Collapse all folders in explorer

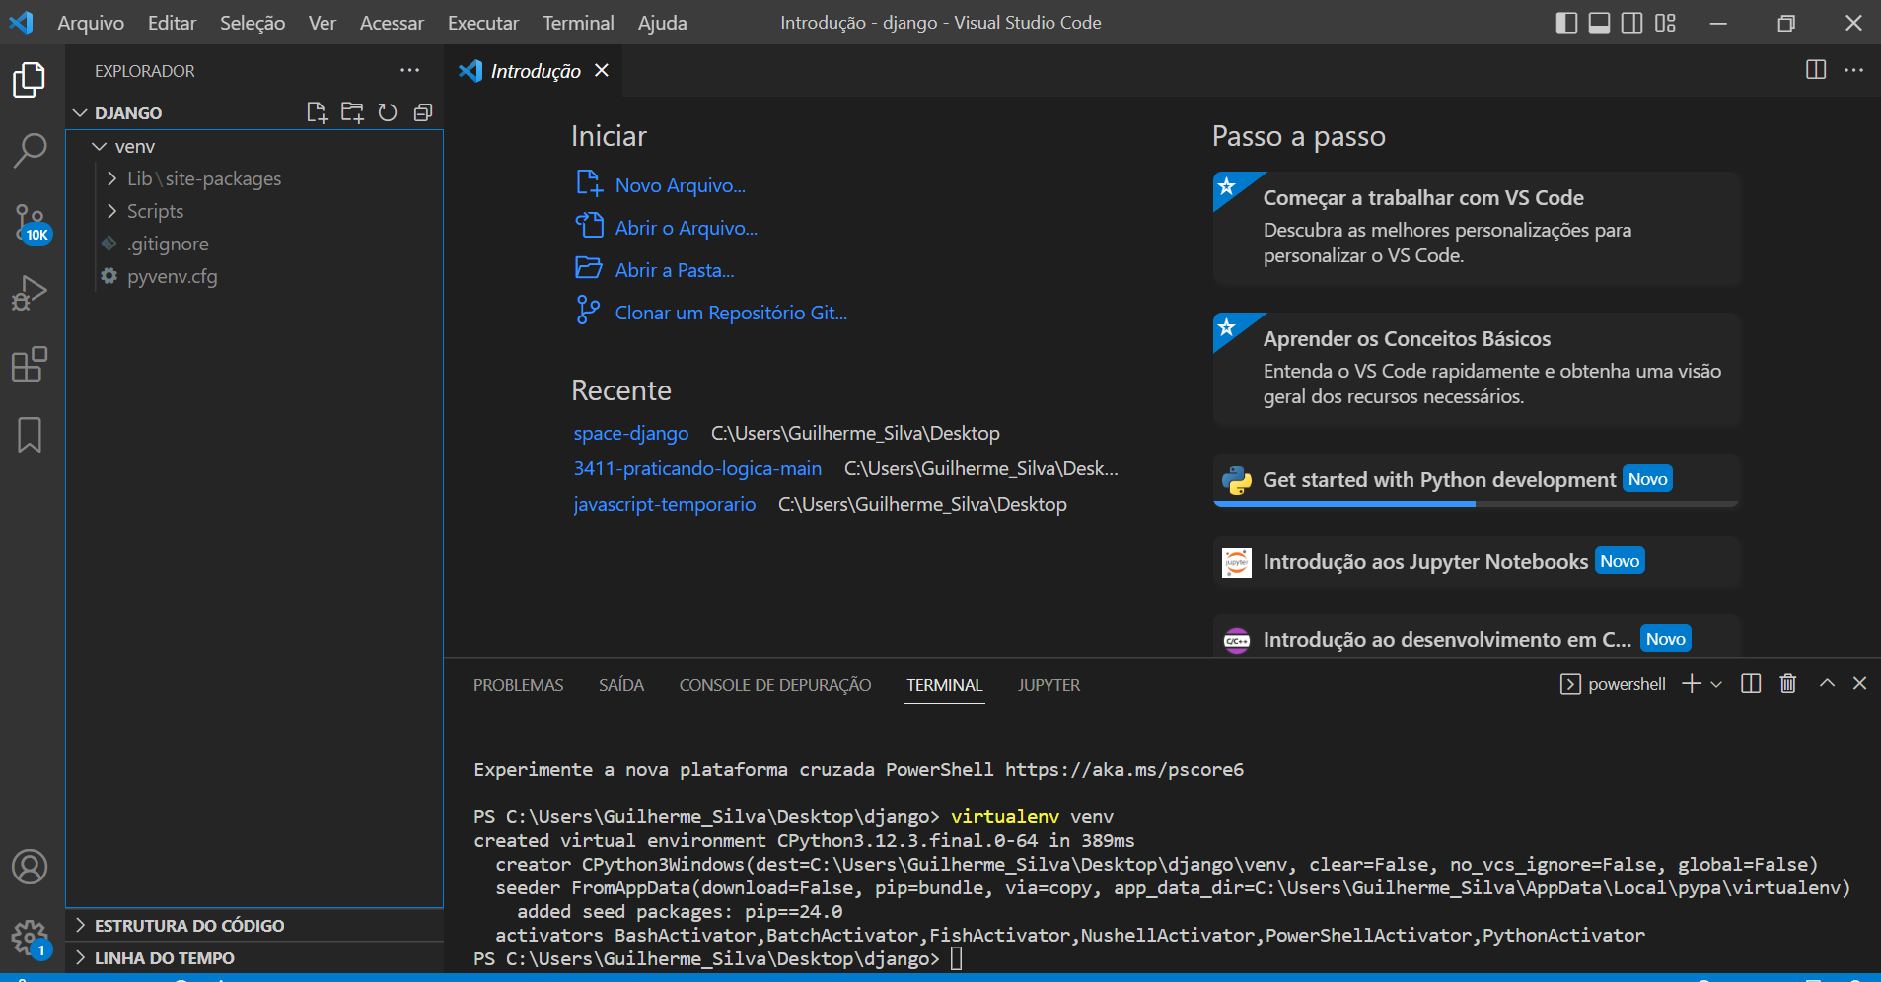pyautogui.click(x=423, y=112)
